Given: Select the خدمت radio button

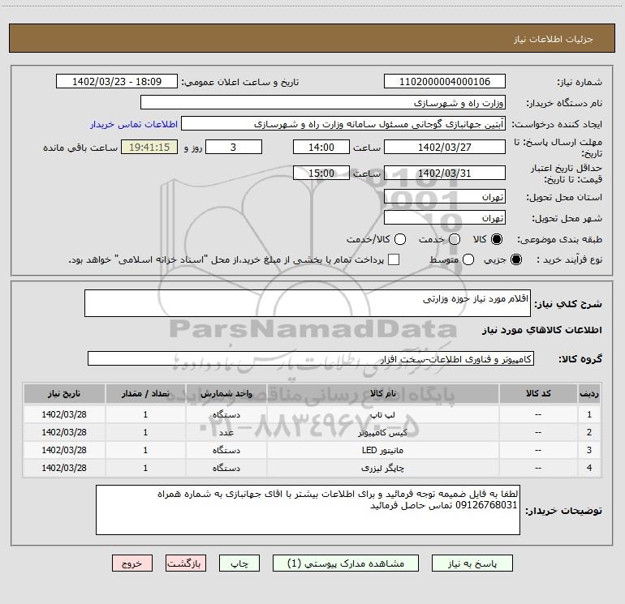Looking at the screenshot, I should [x=455, y=239].
